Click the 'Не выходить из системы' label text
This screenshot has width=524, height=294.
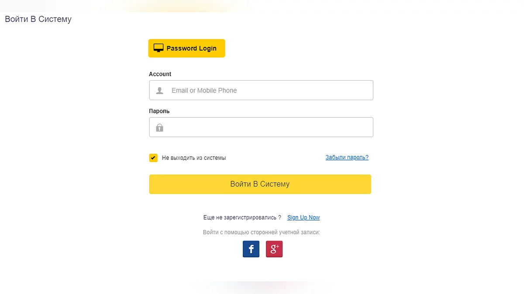(194, 158)
